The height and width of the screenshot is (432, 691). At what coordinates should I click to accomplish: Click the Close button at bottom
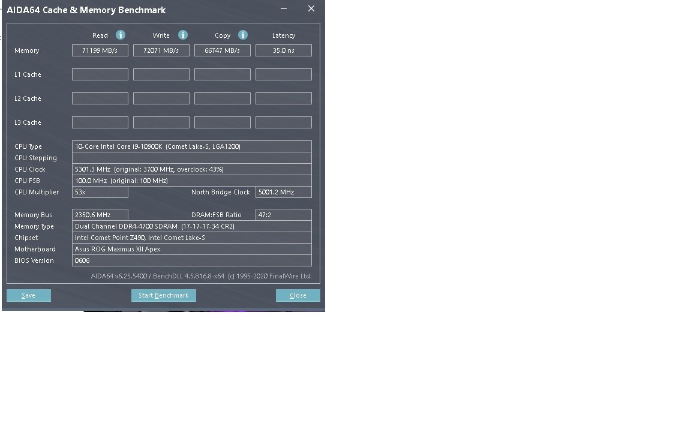tap(298, 295)
